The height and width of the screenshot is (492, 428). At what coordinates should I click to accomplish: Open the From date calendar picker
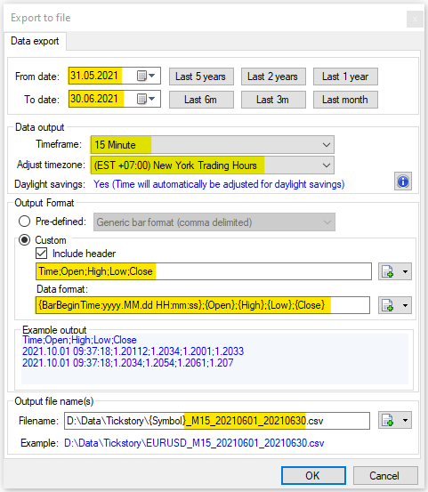pos(146,76)
